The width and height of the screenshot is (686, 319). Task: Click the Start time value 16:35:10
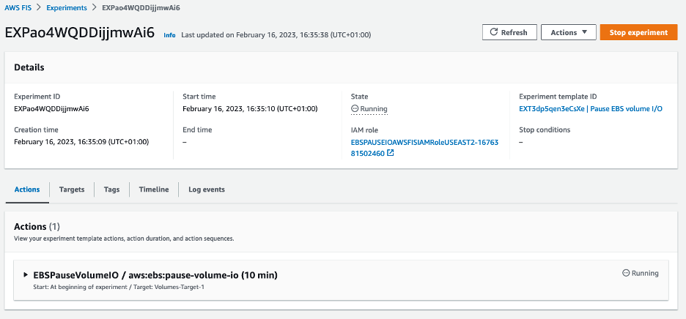tap(250, 109)
